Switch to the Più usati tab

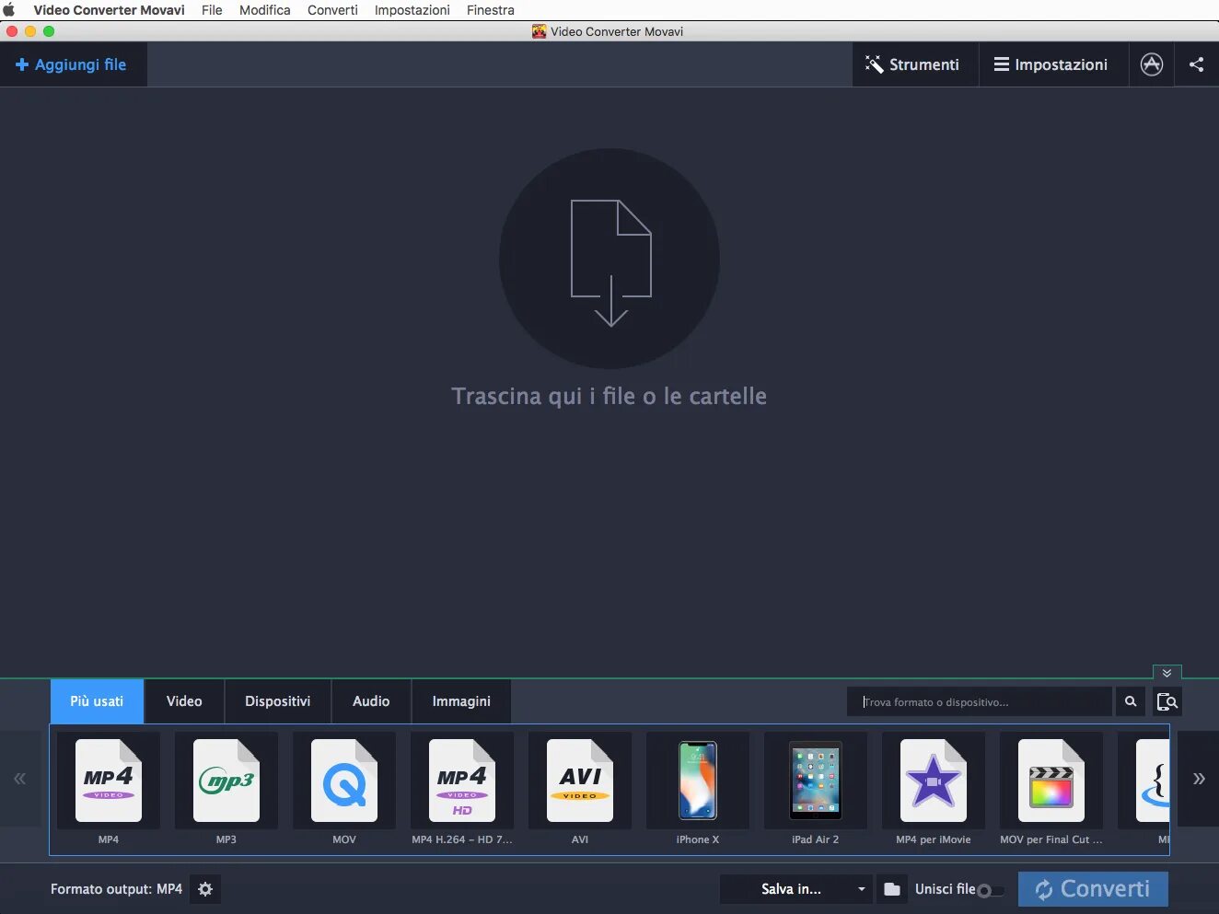pos(97,701)
